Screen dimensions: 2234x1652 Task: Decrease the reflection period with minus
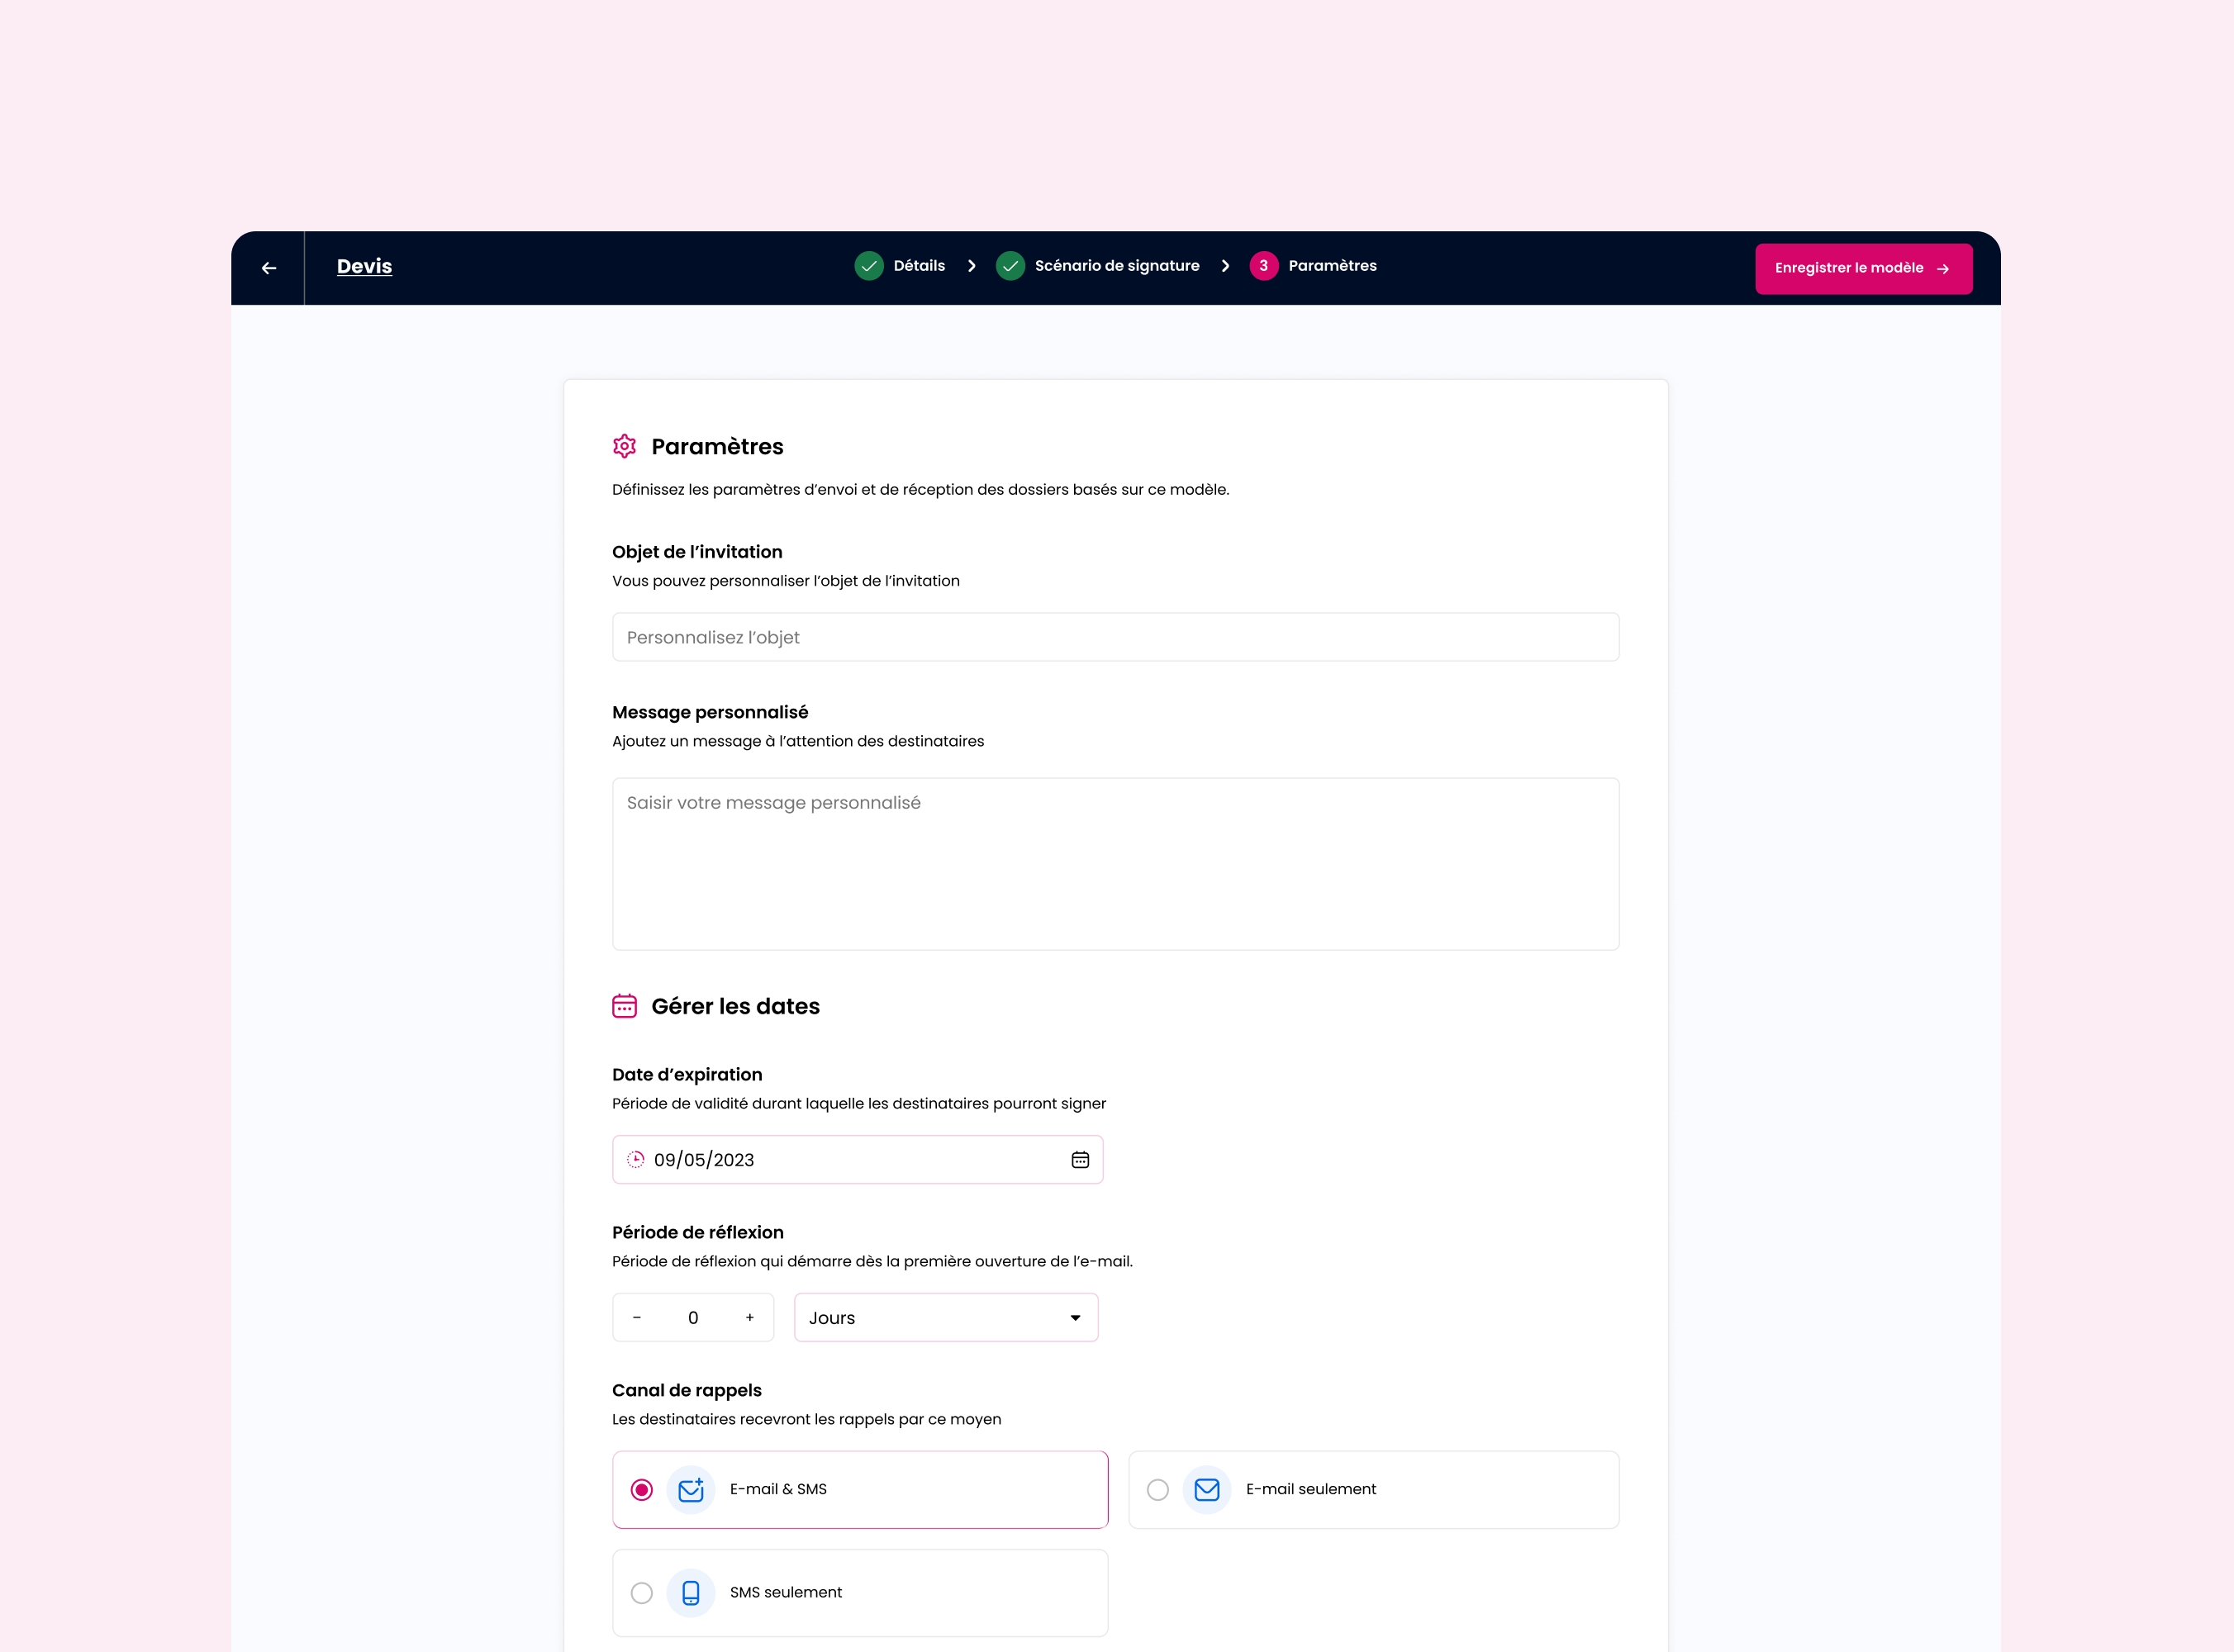637,1318
